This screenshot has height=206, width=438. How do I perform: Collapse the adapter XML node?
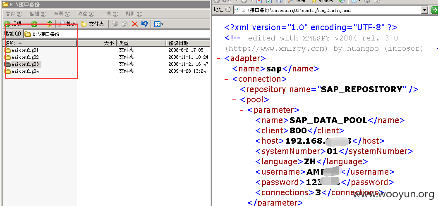pos(218,59)
